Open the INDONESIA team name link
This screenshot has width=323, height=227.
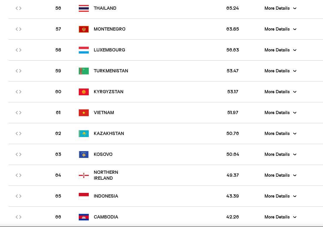(x=106, y=196)
